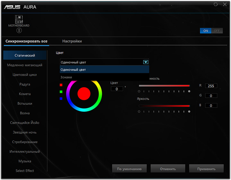Switch lighting OFF
This screenshot has height=180, width=231.
click(x=217, y=31)
